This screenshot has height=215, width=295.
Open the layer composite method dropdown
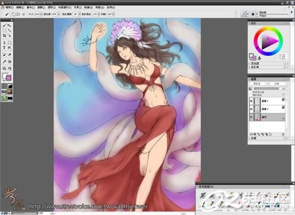(259, 84)
